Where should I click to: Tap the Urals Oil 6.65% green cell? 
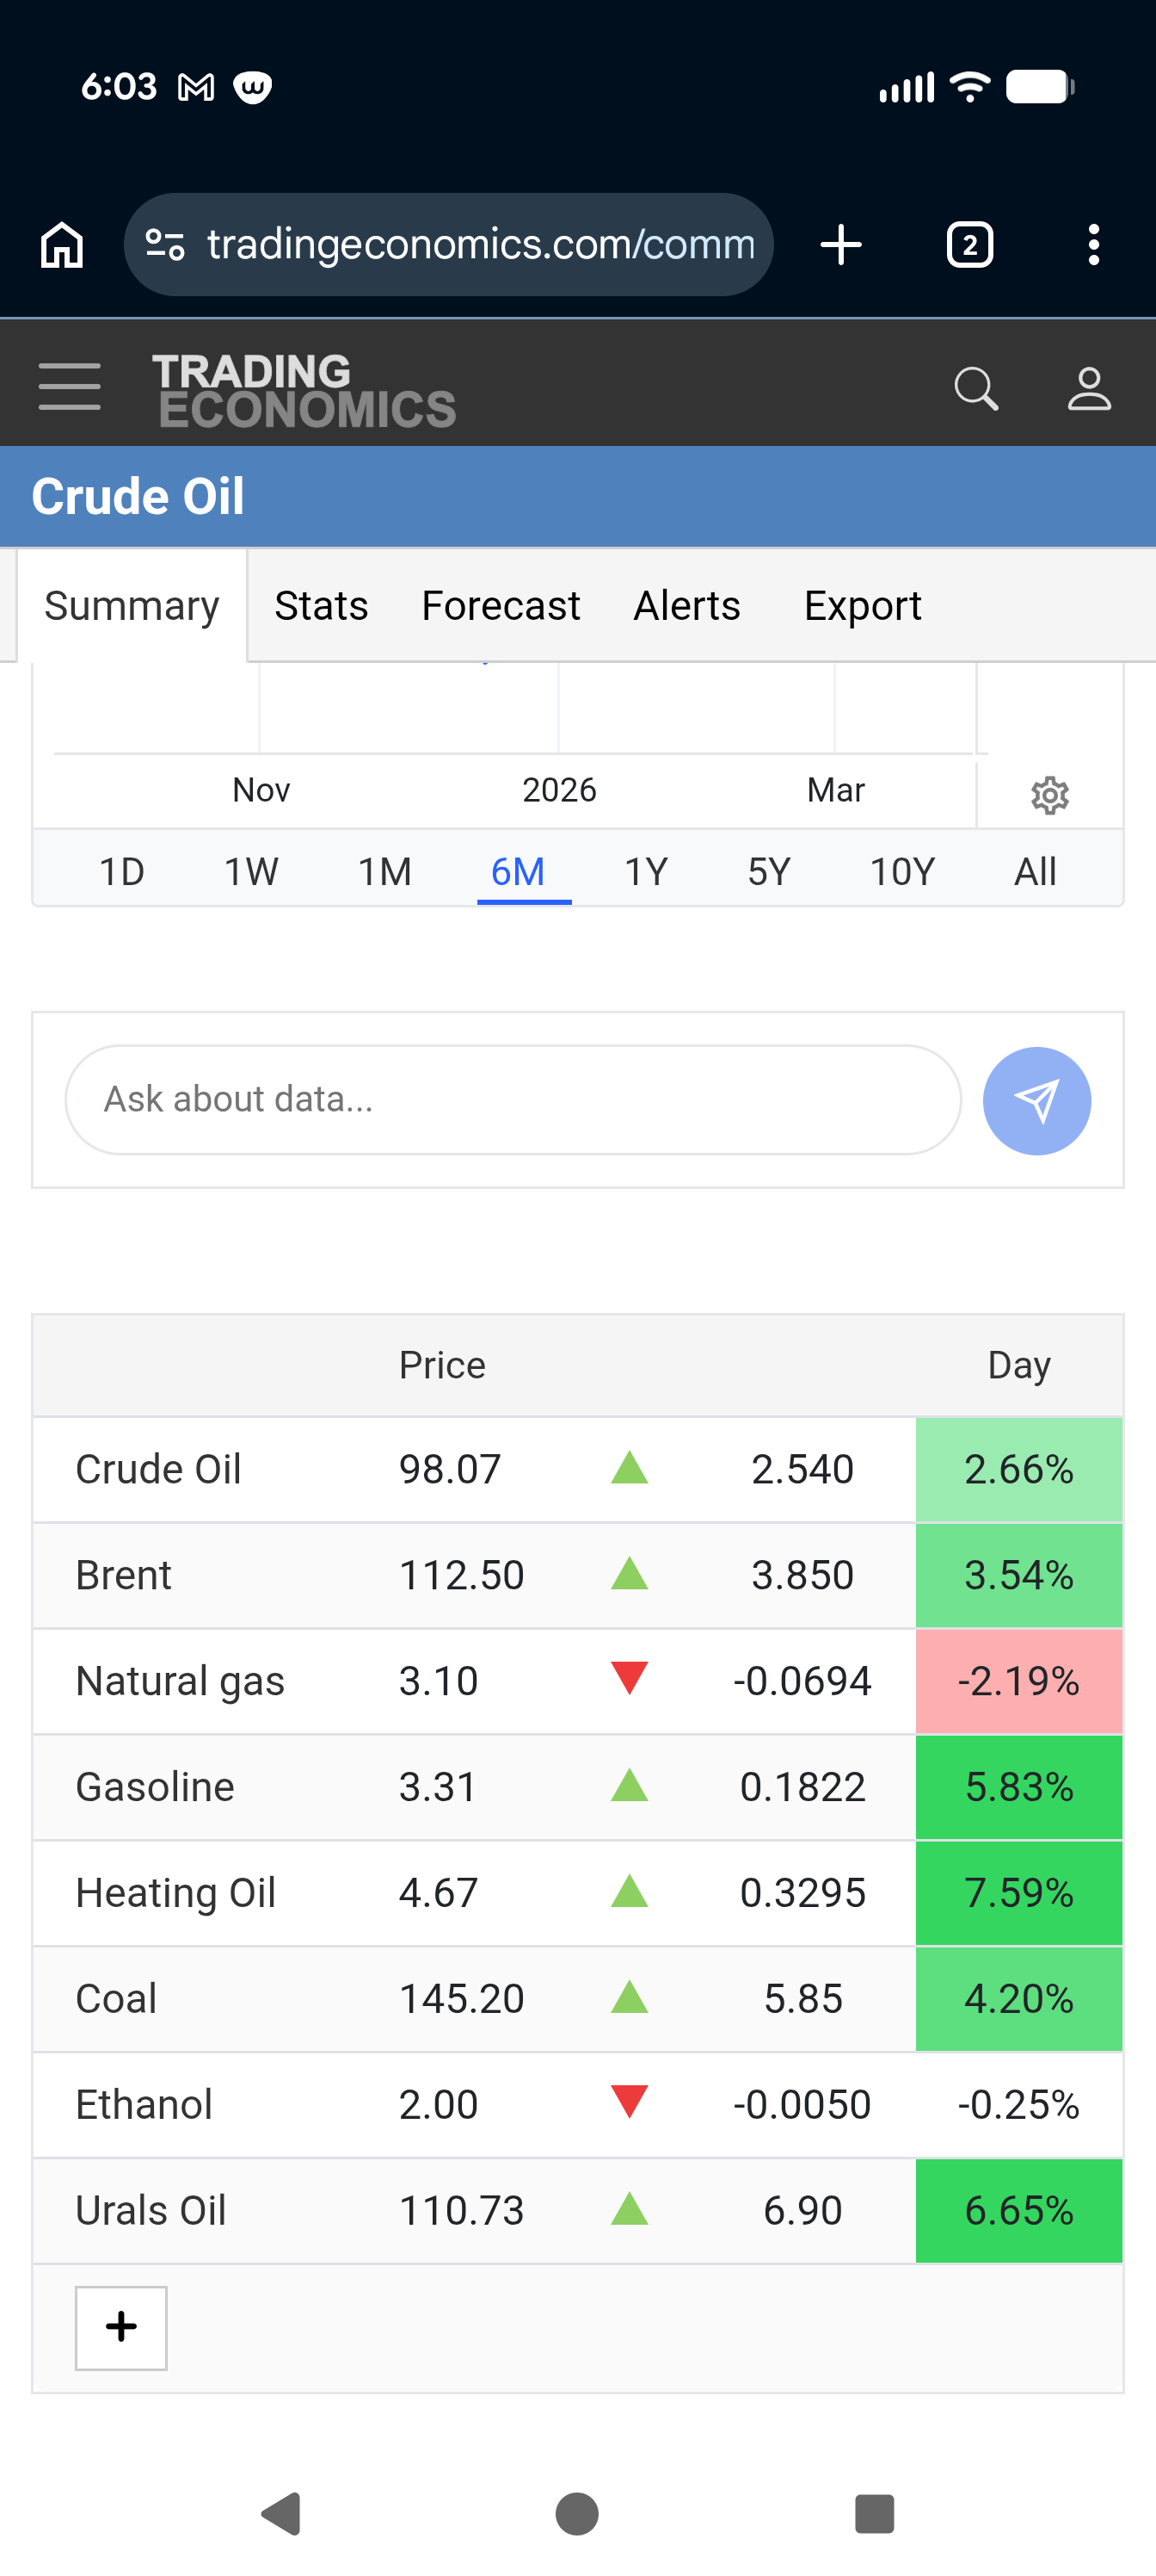tap(1018, 2211)
